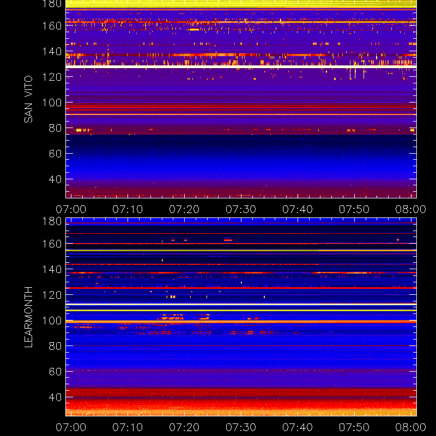The height and width of the screenshot is (436, 436).
Task: Click the 08:00 time label under San Vito plot
Action: [x=411, y=209]
